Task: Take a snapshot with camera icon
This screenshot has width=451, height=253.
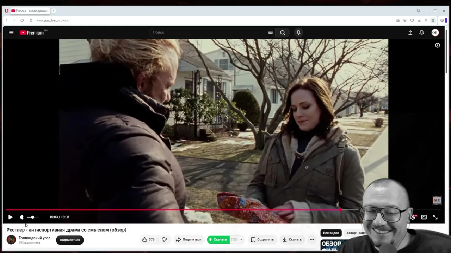Action: tap(398, 20)
